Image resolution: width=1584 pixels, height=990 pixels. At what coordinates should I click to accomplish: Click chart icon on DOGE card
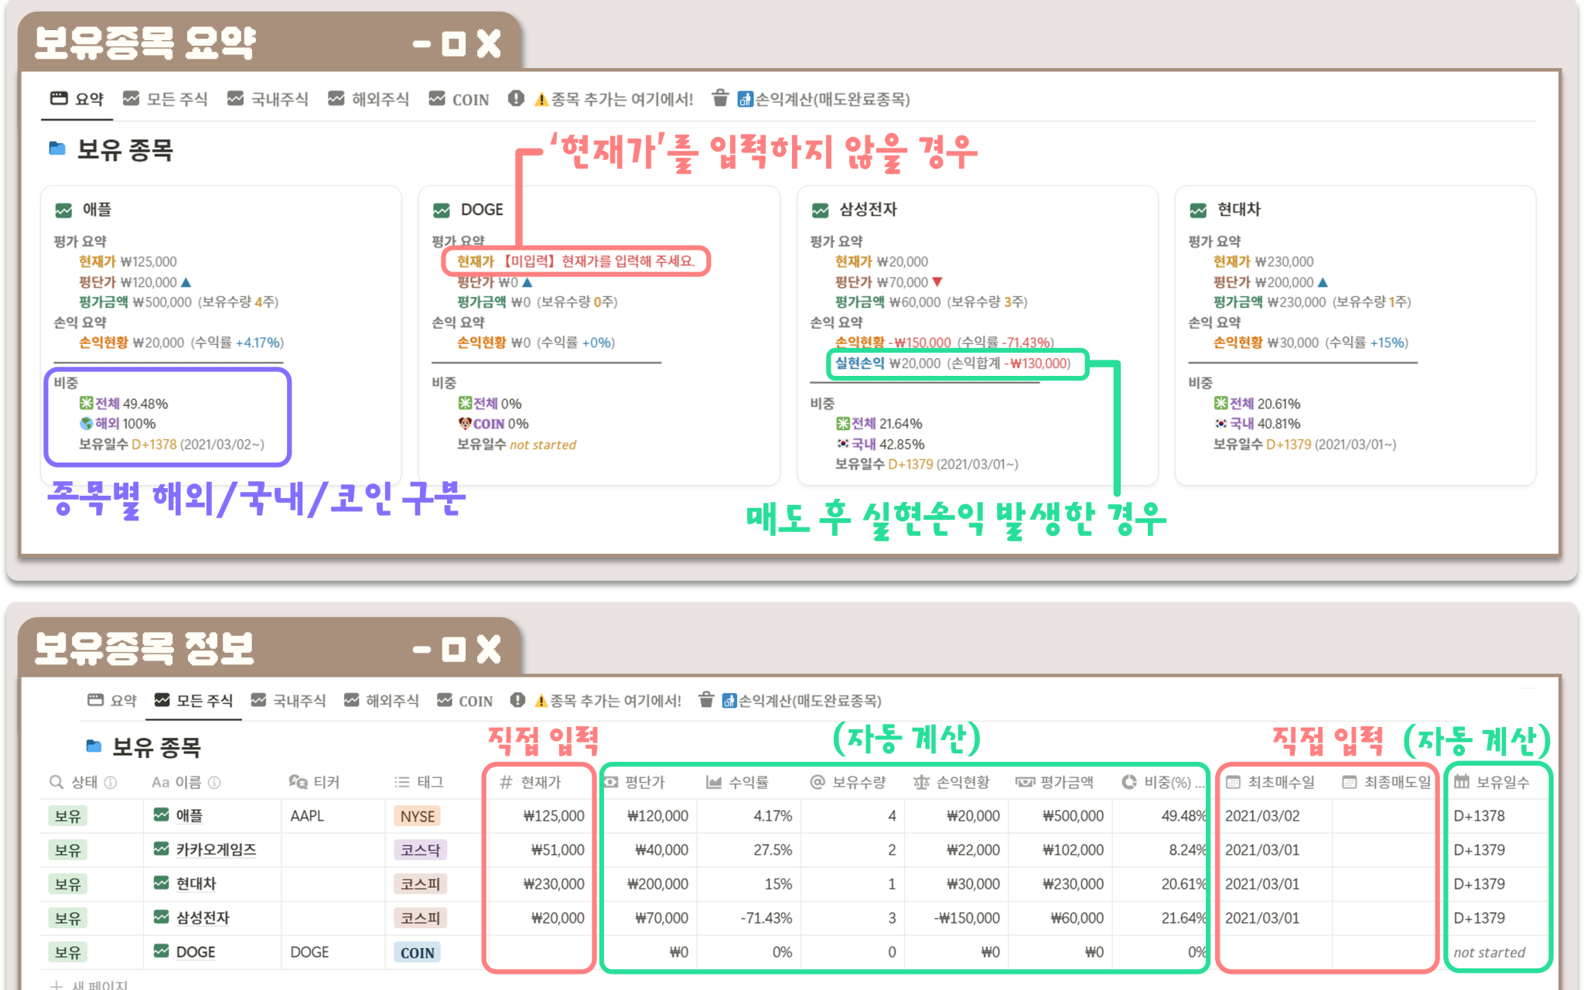coord(442,210)
